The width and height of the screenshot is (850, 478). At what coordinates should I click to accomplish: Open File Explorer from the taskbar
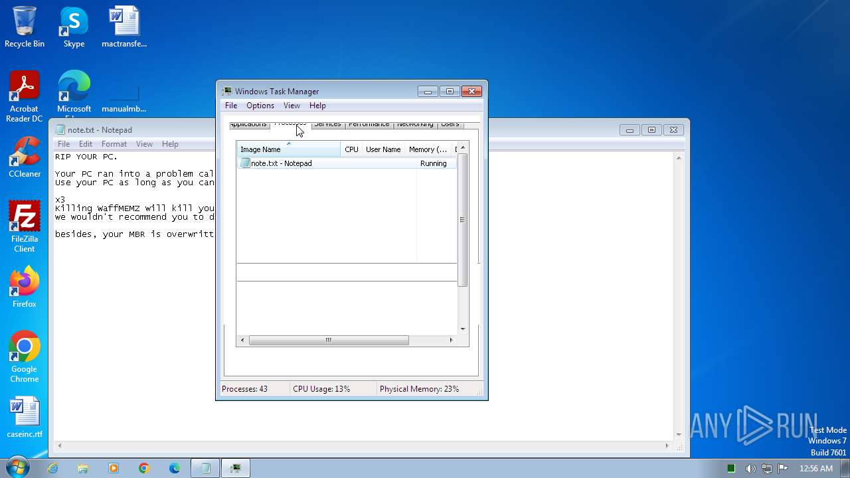[83, 468]
